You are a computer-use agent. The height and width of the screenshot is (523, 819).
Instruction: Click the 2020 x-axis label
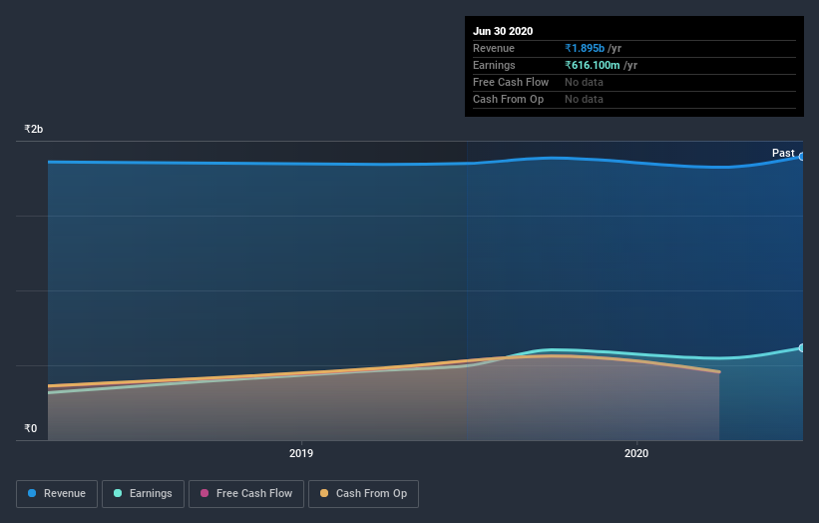coord(636,453)
